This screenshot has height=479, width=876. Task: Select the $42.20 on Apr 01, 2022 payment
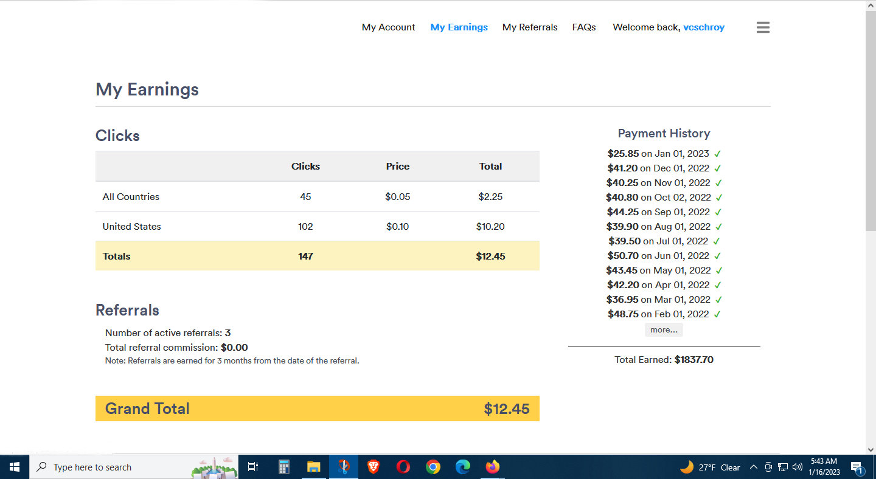click(x=664, y=285)
